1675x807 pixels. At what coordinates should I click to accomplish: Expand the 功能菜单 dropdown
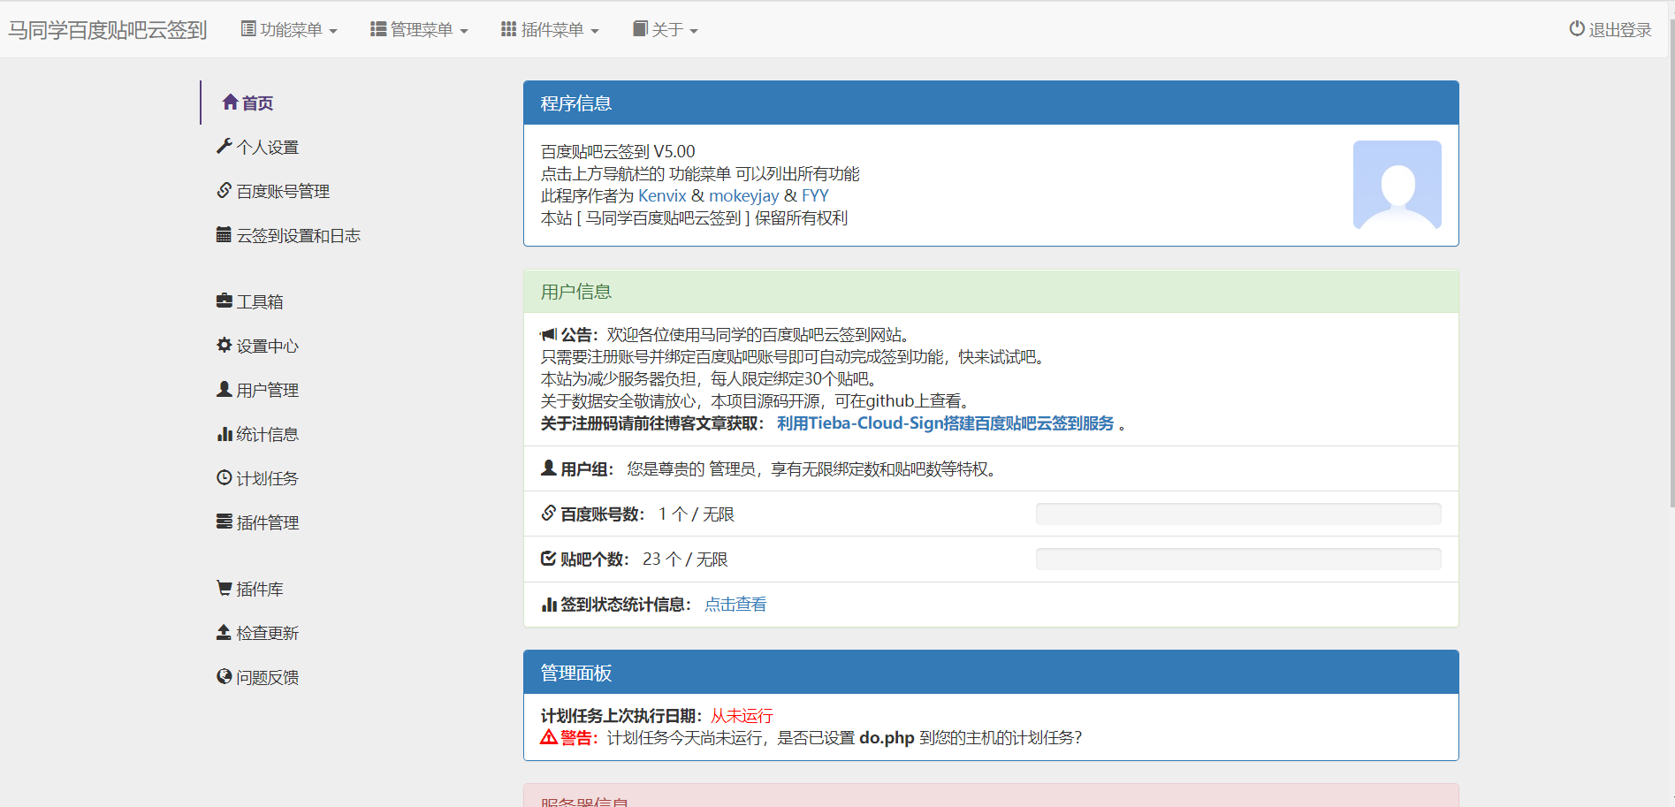pos(289,30)
